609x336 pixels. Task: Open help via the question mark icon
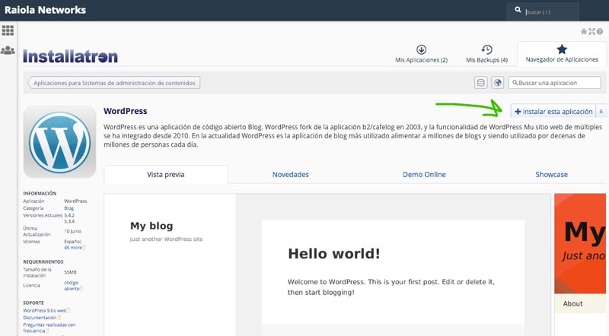600,31
